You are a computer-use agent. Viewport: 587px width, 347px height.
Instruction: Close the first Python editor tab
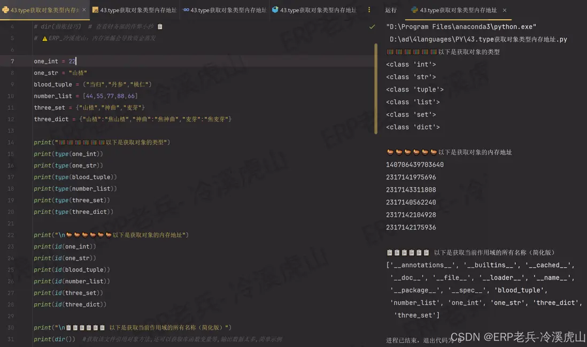(x=84, y=10)
